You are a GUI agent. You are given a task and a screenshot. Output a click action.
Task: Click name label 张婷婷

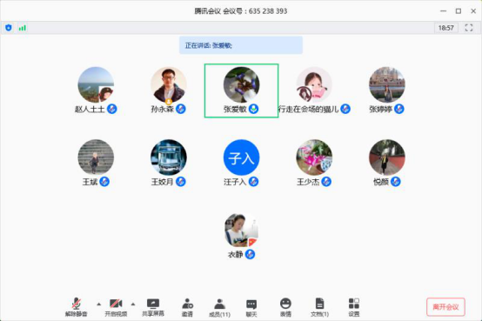click(x=381, y=109)
